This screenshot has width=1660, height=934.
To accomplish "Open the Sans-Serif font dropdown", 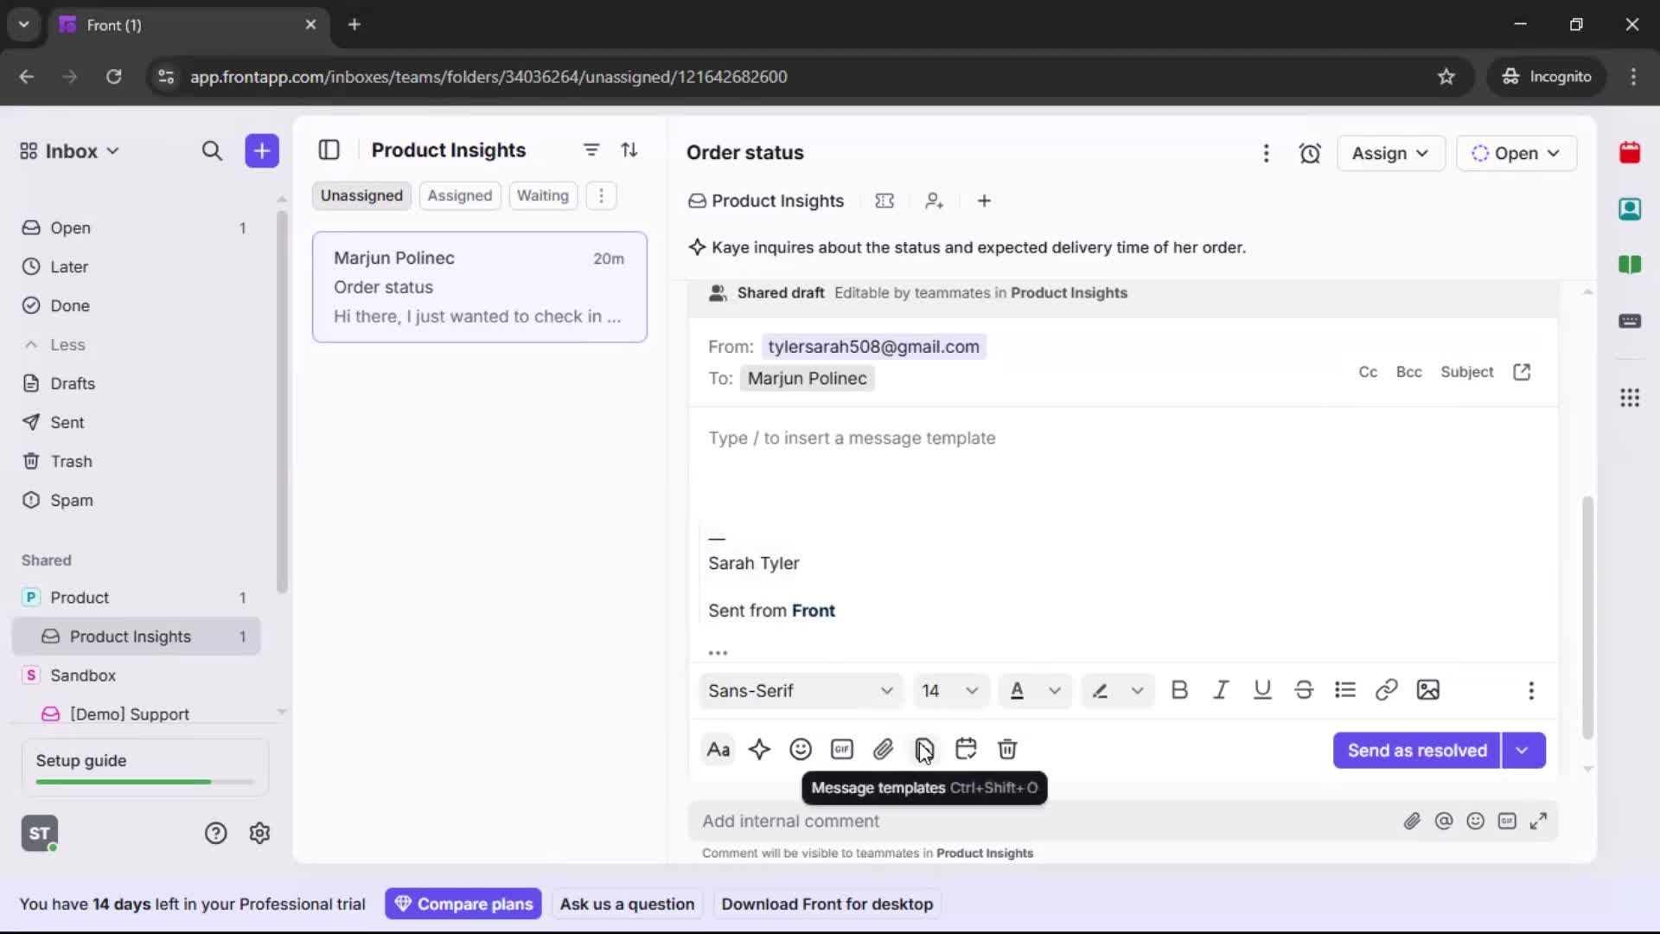I will coord(800,691).
